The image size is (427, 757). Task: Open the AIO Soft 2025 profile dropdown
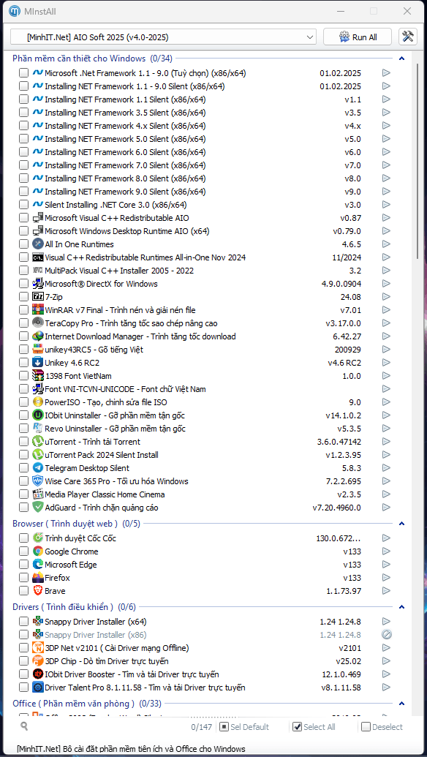tap(163, 37)
